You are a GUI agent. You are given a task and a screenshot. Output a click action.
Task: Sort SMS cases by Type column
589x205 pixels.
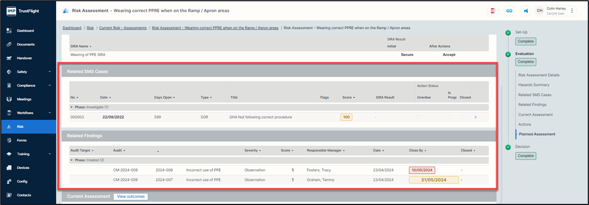(206, 97)
